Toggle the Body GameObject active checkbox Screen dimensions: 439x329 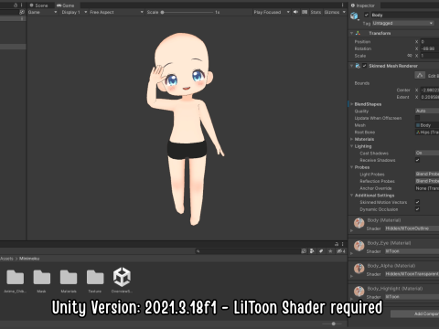[x=367, y=15]
